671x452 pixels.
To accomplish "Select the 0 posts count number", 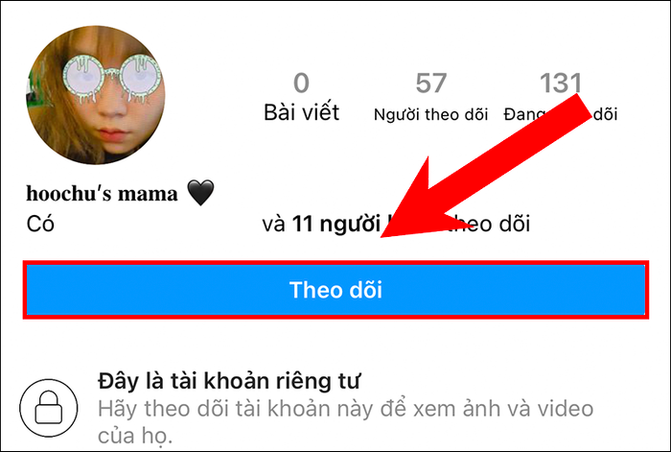I will coord(301,83).
